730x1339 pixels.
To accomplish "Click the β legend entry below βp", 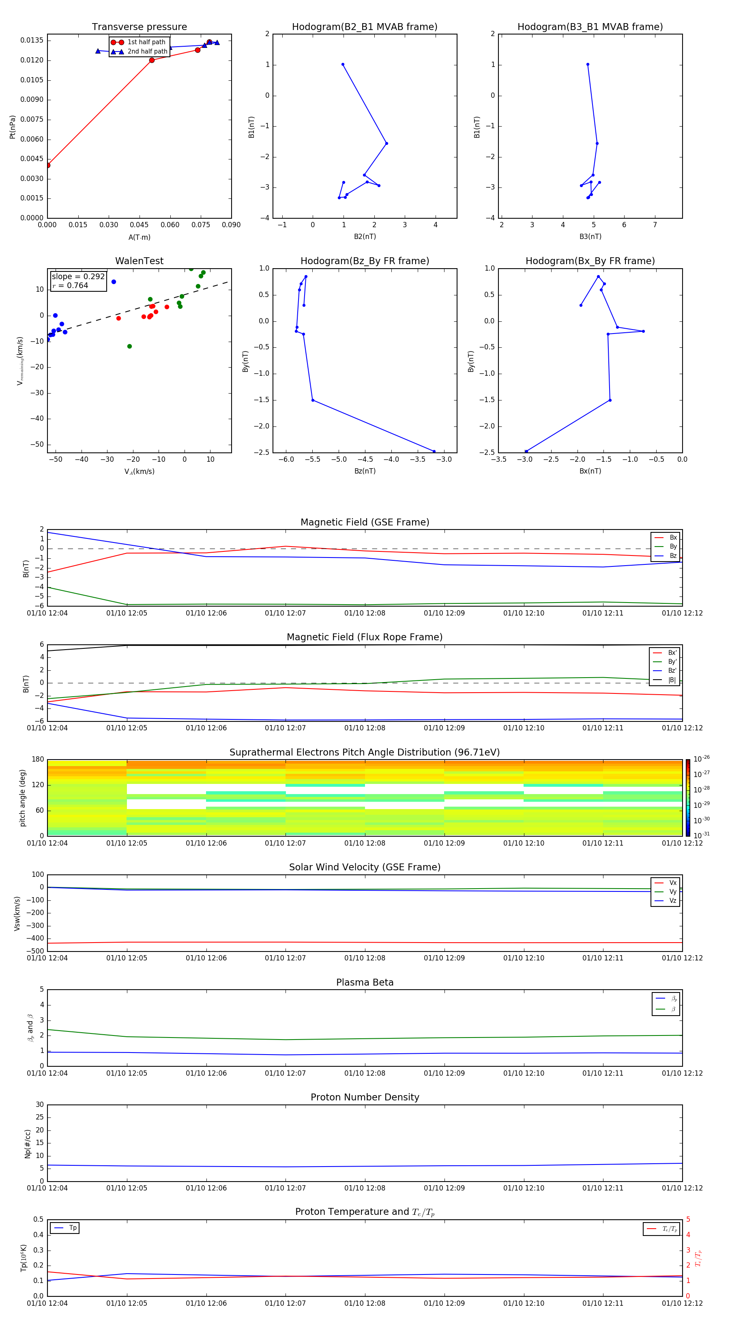I will pos(666,1010).
